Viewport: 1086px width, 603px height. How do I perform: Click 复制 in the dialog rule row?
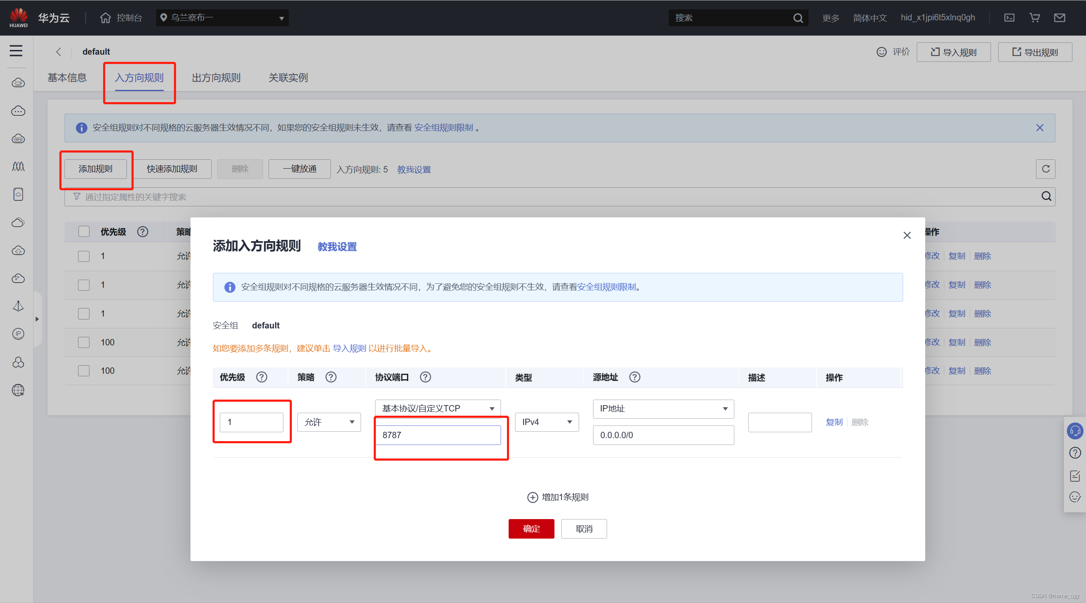tap(834, 422)
